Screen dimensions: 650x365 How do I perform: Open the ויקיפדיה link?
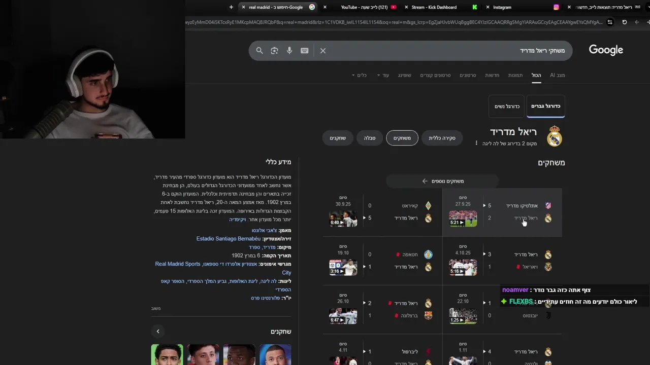tap(237, 220)
